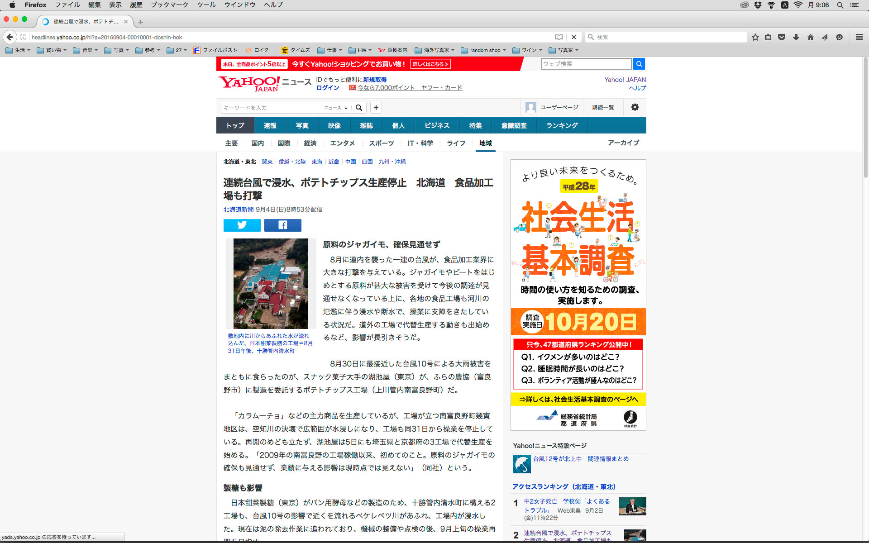Bookmark this page with the star icon
869x543 pixels.
tap(755, 37)
